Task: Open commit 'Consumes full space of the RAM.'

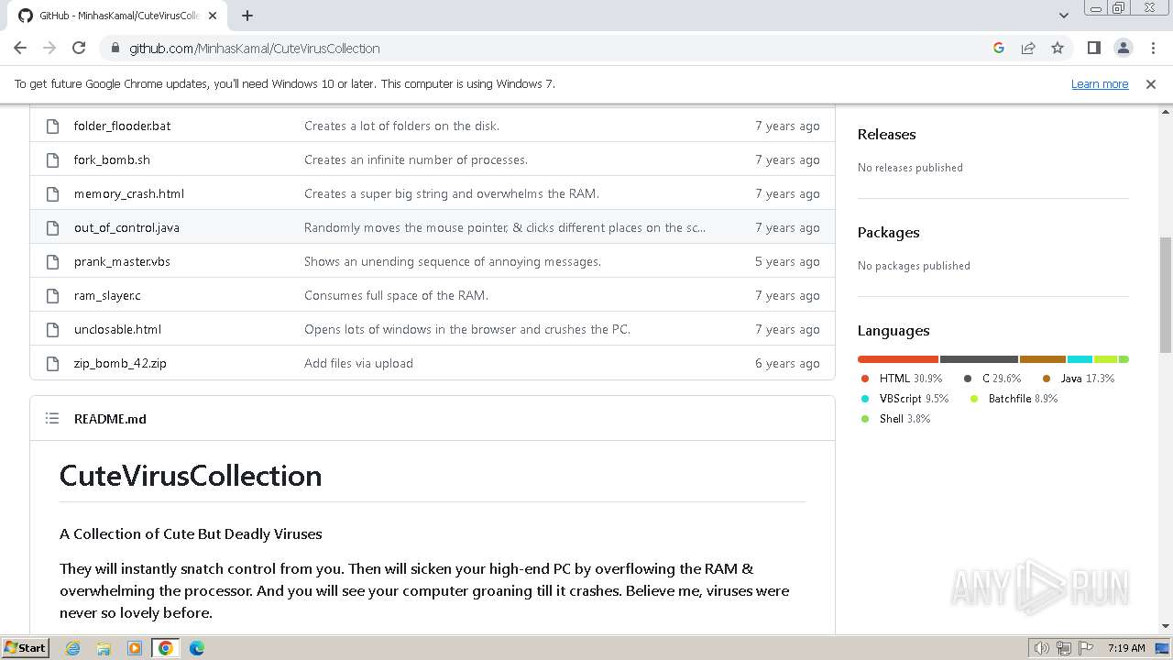Action: click(x=396, y=295)
